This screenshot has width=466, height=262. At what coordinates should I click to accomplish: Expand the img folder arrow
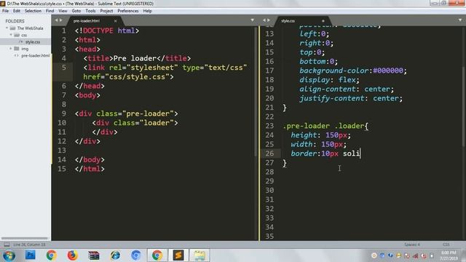click(x=11, y=49)
